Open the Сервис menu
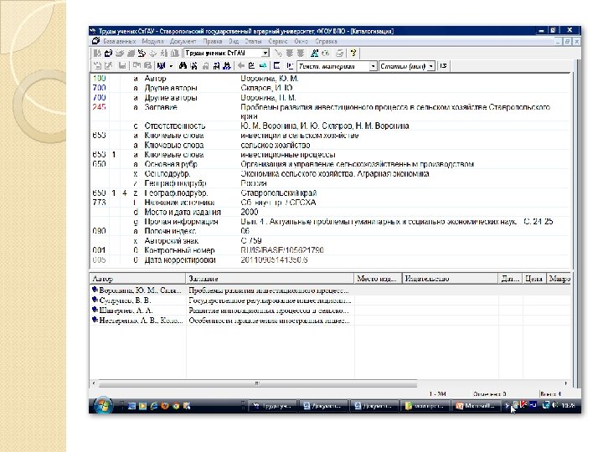Screen dimensions: 603x452 click(278, 41)
